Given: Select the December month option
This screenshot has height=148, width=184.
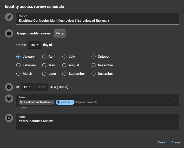Looking at the screenshot, I should (93, 74).
